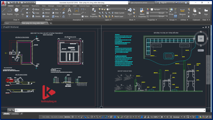
Task: Toggle grid display in status bar
Action: [x=73, y=117]
